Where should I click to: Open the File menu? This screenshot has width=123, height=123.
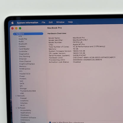pyautogui.click(x=43, y=22)
